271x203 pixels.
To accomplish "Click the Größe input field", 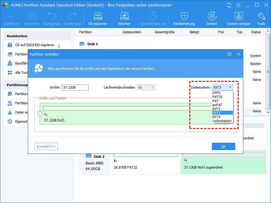I will point(75,88).
